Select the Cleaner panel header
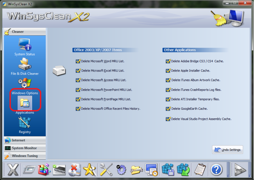 tap(25, 32)
